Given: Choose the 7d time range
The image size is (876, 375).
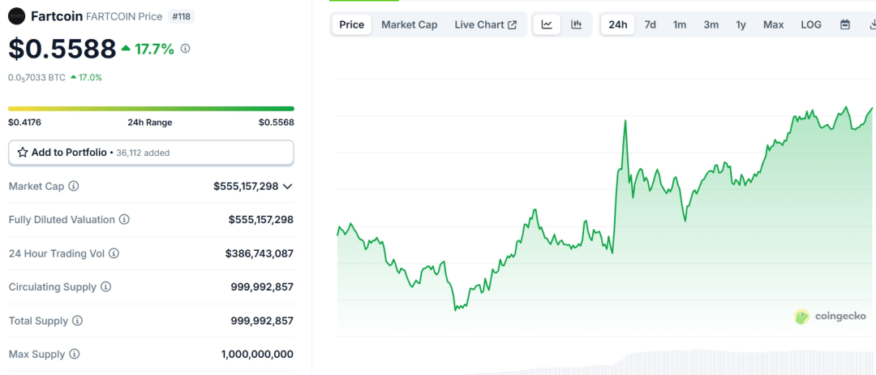Looking at the screenshot, I should coord(651,24).
